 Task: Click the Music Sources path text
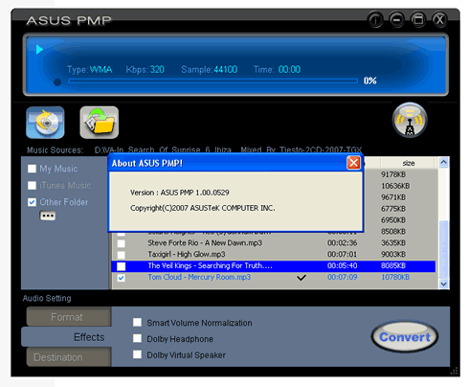[228, 149]
